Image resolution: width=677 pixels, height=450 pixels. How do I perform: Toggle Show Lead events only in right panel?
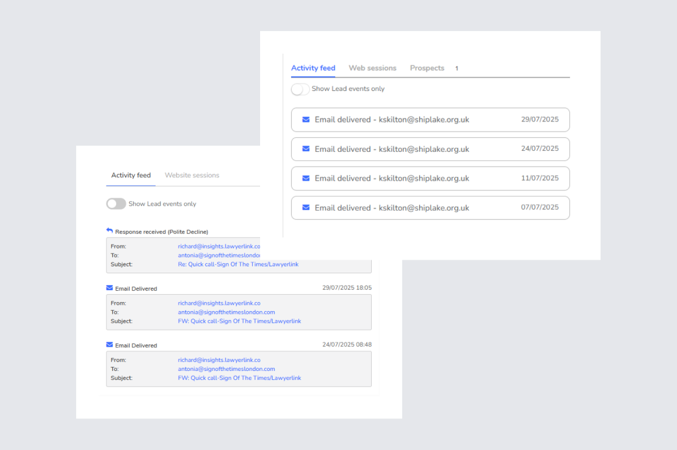tap(300, 89)
